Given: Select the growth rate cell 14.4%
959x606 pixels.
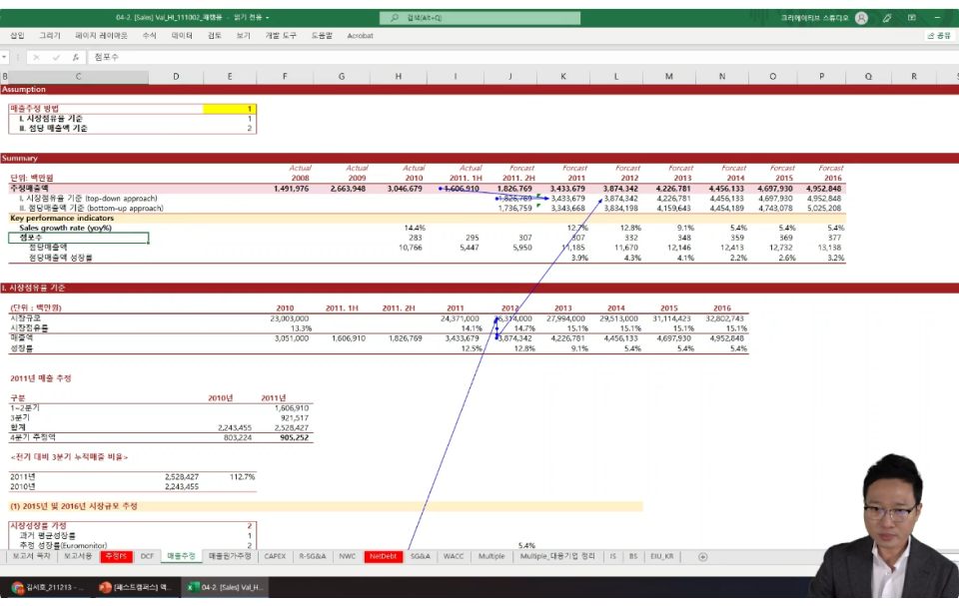Looking at the screenshot, I should click(399, 228).
